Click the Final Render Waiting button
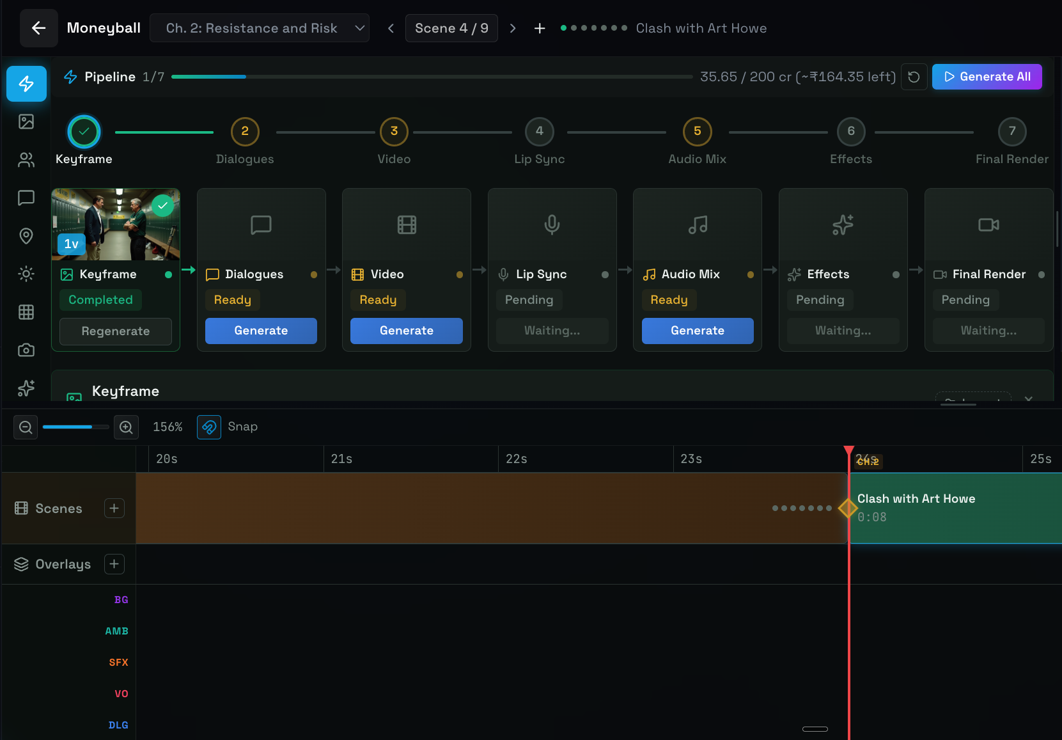The width and height of the screenshot is (1062, 740). [988, 331]
